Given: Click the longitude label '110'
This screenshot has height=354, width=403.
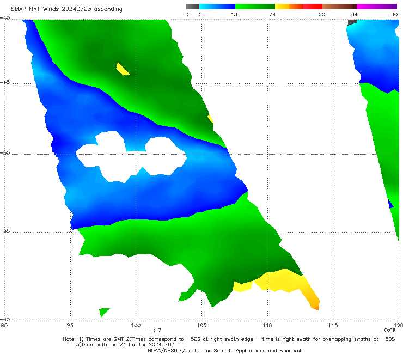Looking at the screenshot, I should point(267,325).
